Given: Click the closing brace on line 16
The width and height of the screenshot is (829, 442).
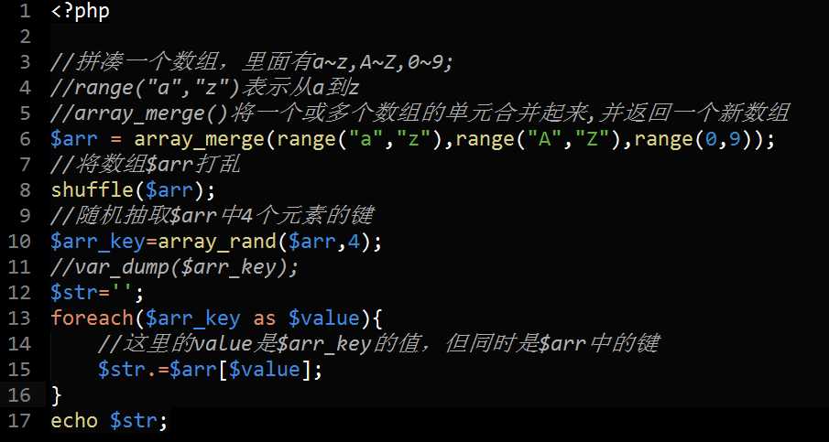Looking at the screenshot, I should coord(57,395).
